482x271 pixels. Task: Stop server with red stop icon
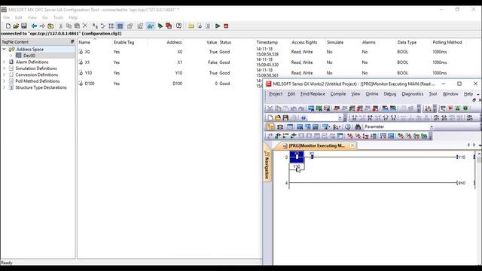226,26
